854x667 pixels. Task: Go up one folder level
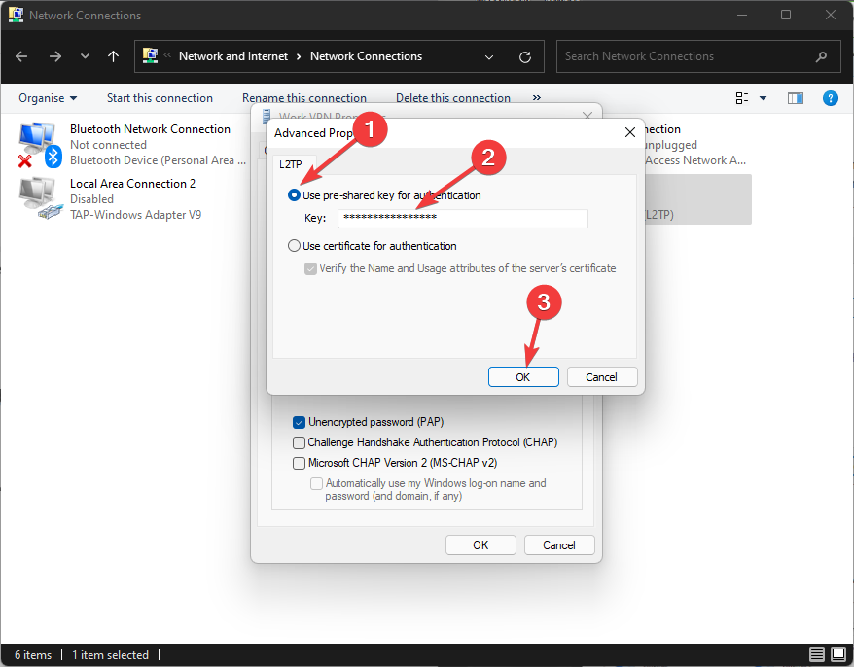click(114, 56)
